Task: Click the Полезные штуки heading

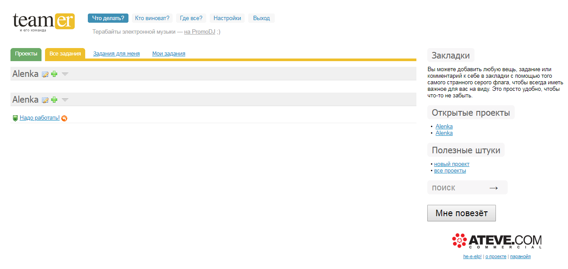Action: [466, 150]
